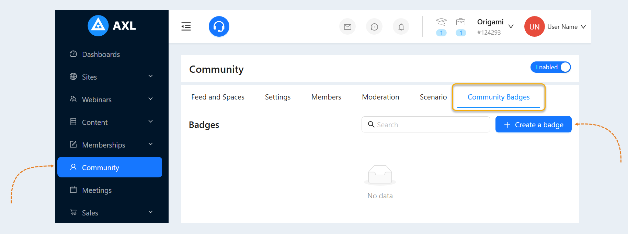Screen dimensions: 628x234
Task: Click the Content document icon
Action: pos(73,122)
